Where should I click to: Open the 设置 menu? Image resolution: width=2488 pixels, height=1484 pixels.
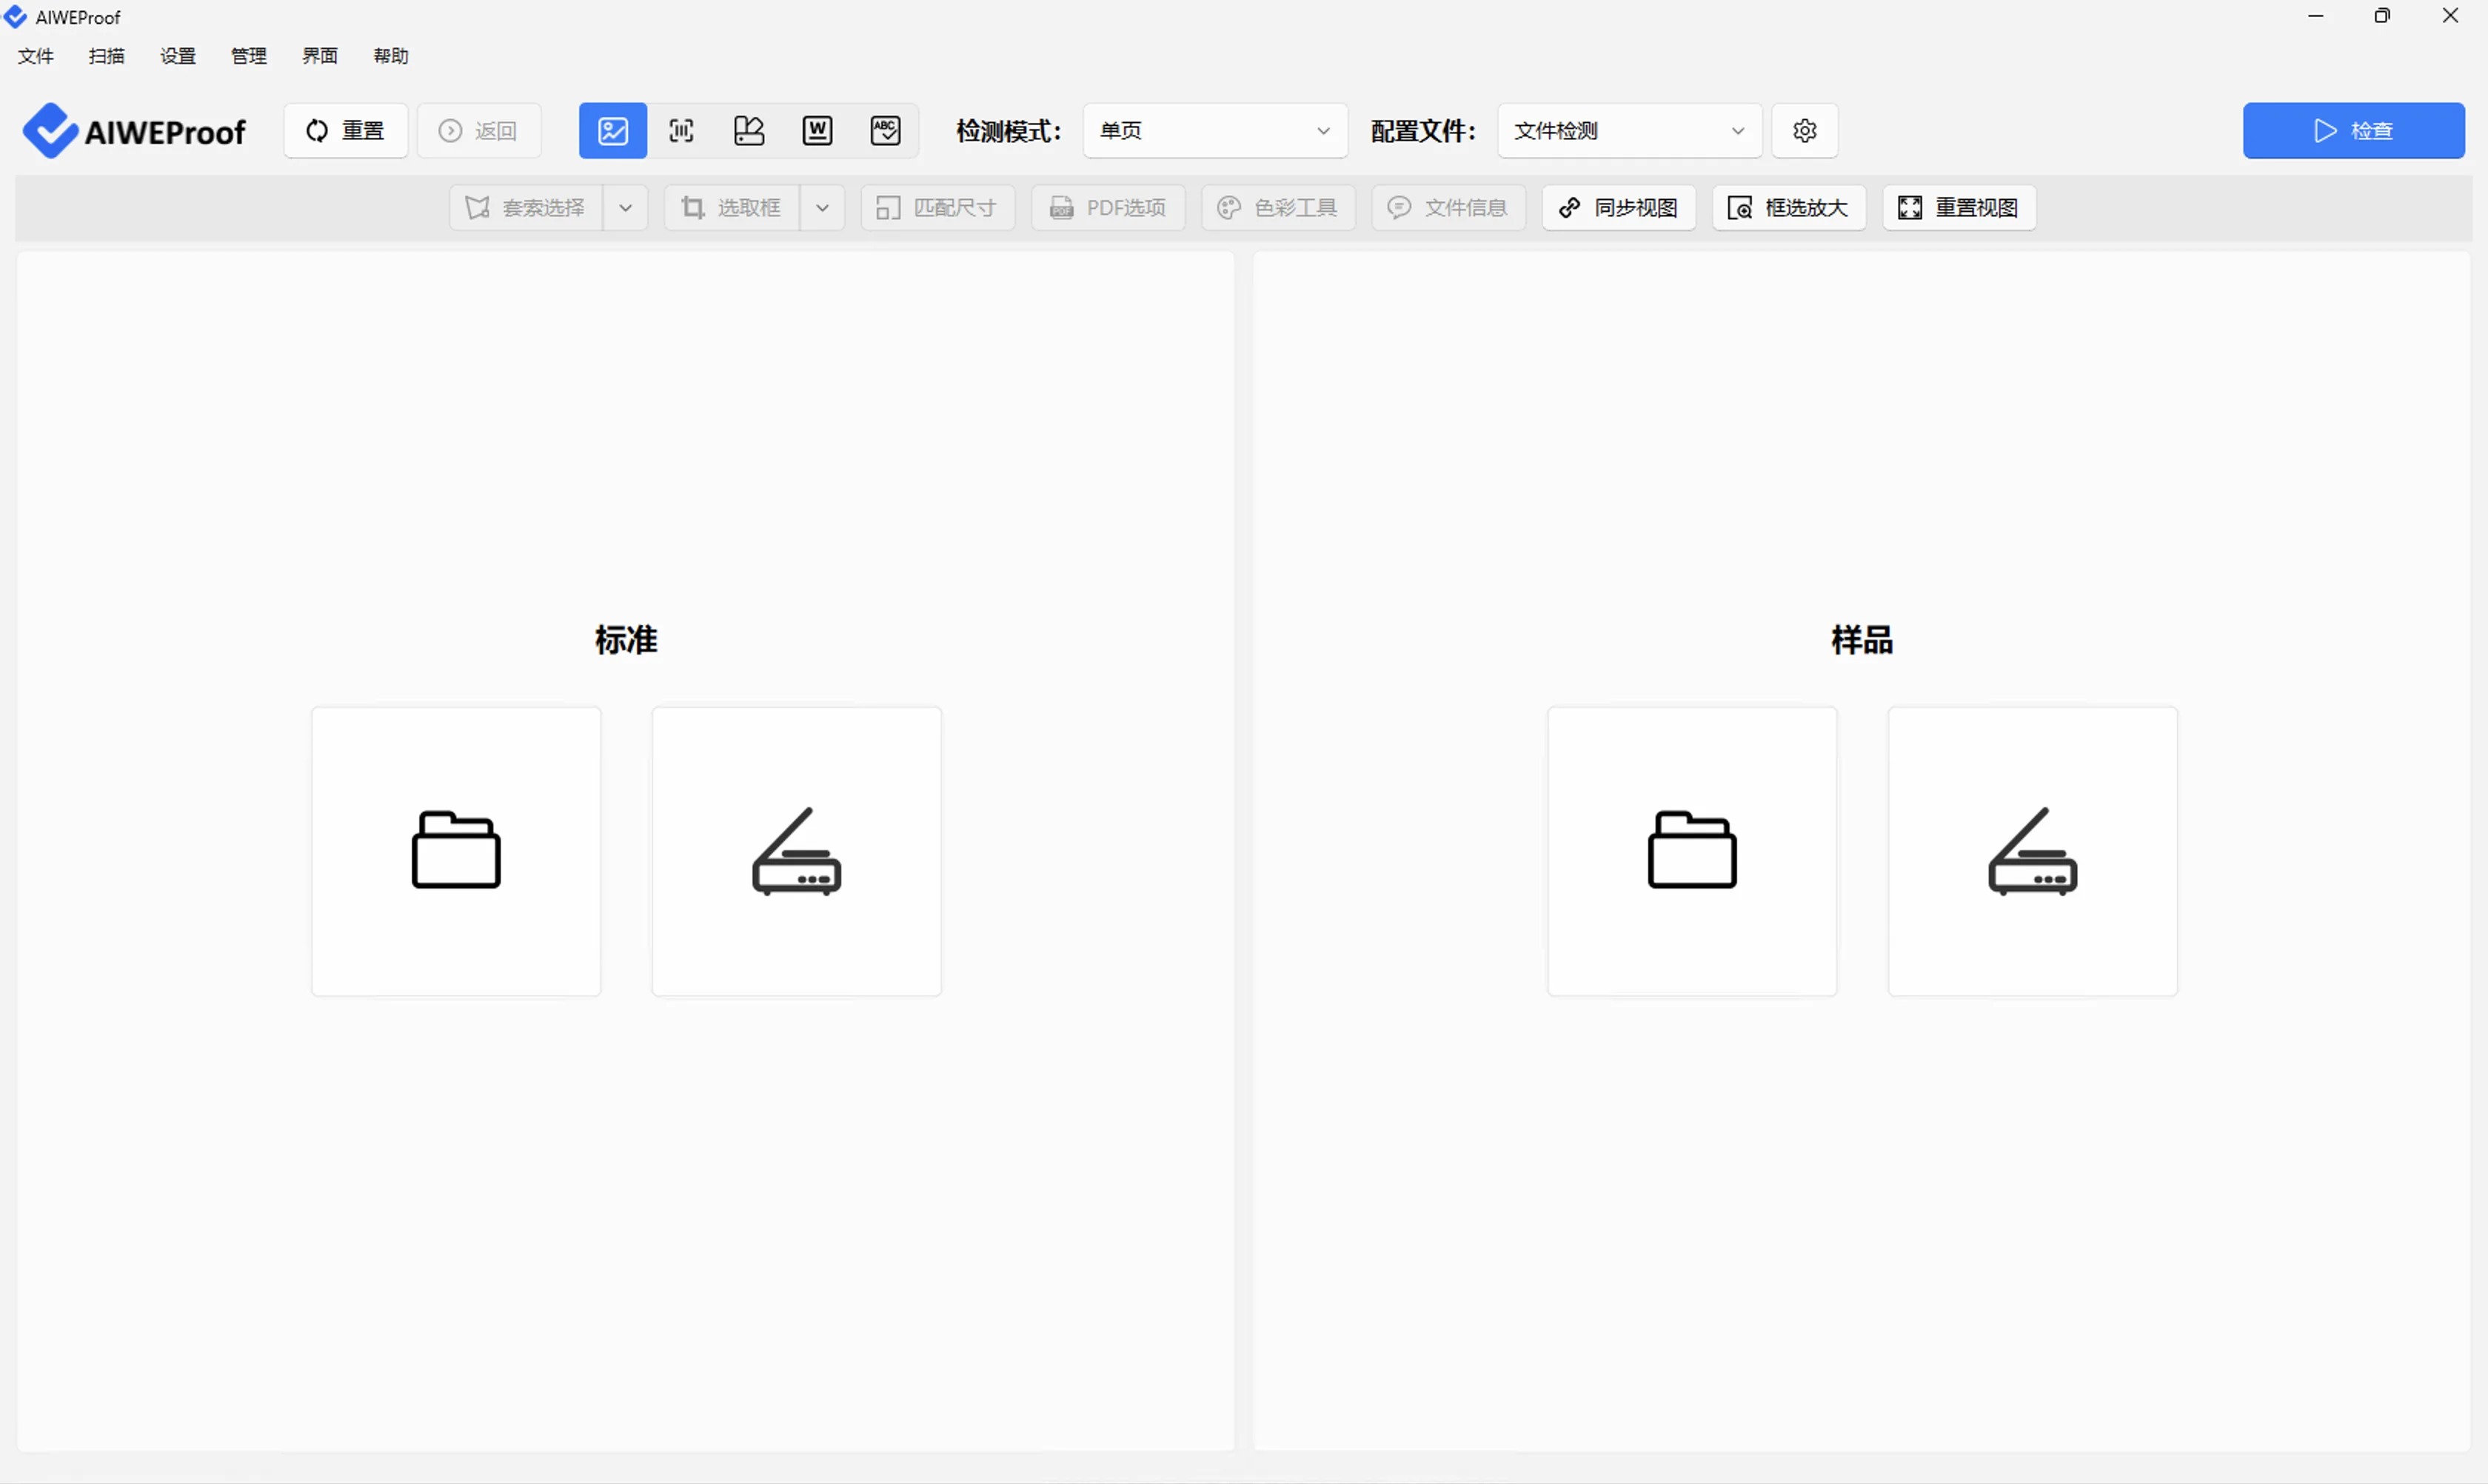pos(178,56)
